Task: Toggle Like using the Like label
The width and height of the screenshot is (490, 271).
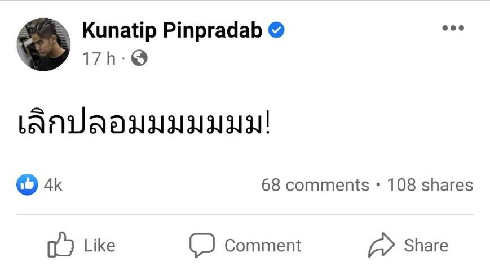Action: pos(99,246)
